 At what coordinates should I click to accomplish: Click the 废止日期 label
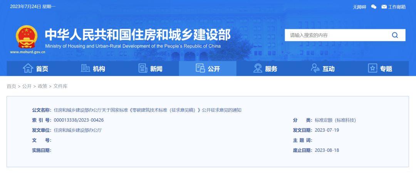coord(303,150)
